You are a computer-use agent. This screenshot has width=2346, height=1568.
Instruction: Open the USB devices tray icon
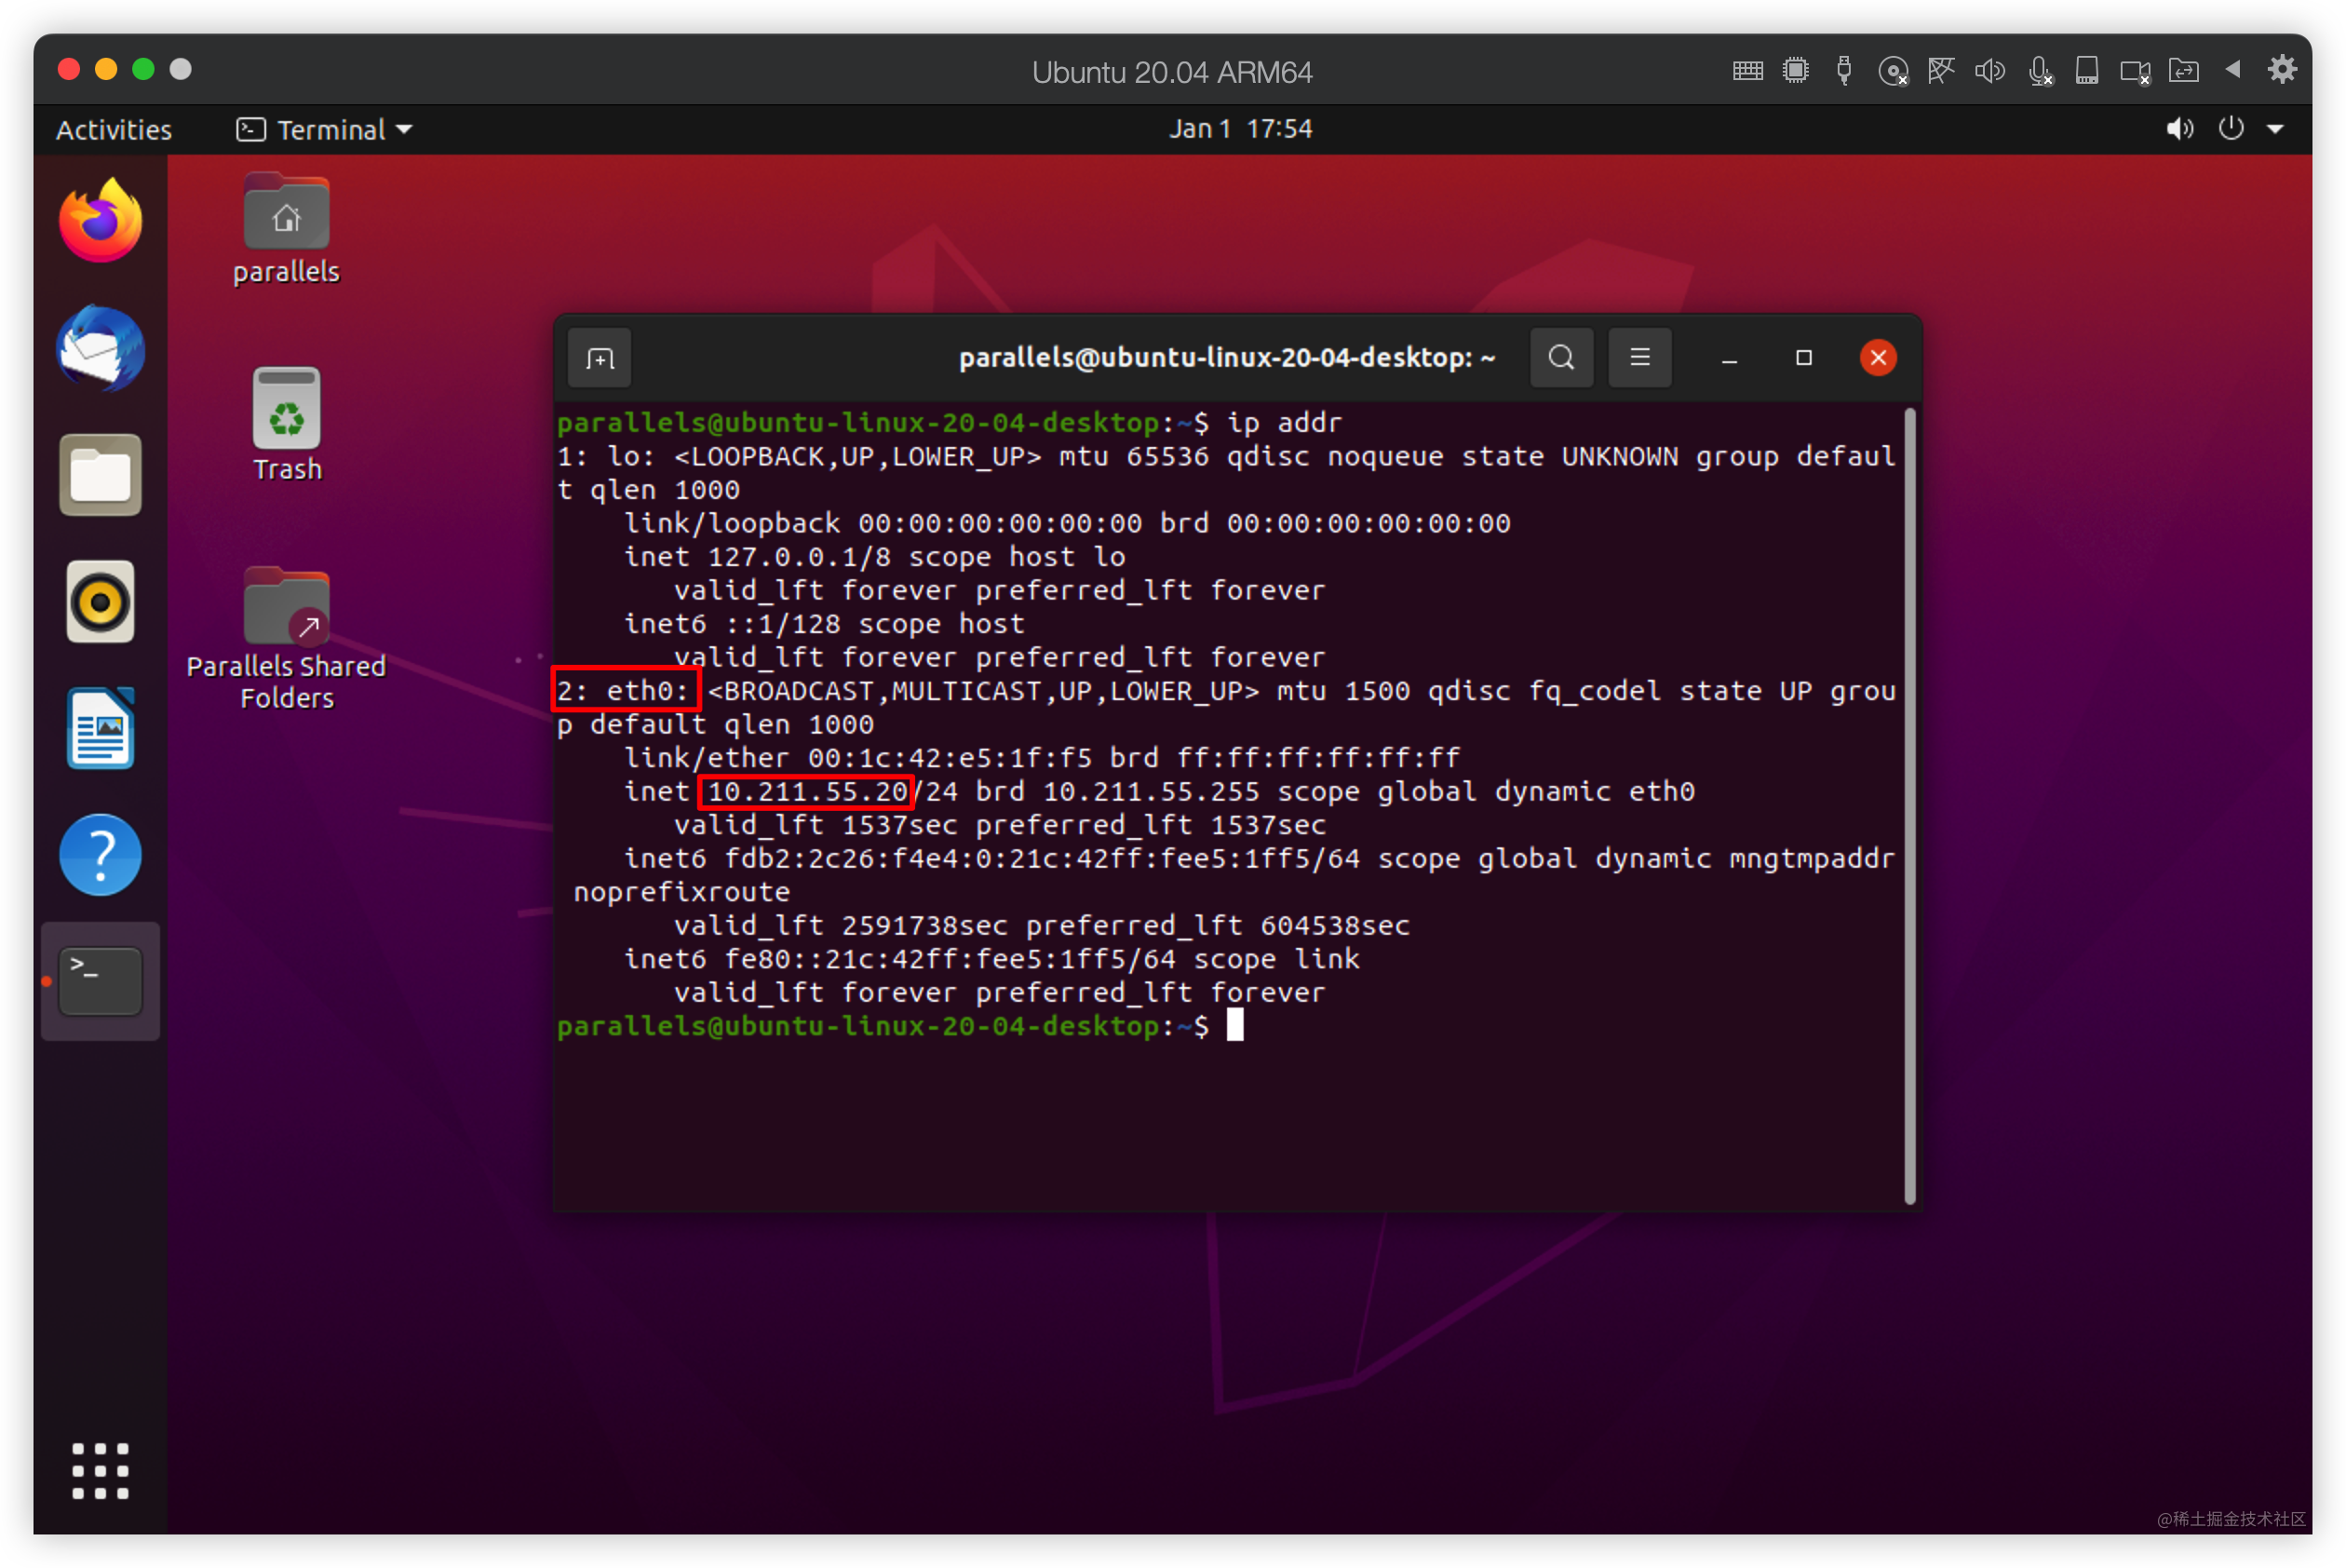[x=1843, y=70]
